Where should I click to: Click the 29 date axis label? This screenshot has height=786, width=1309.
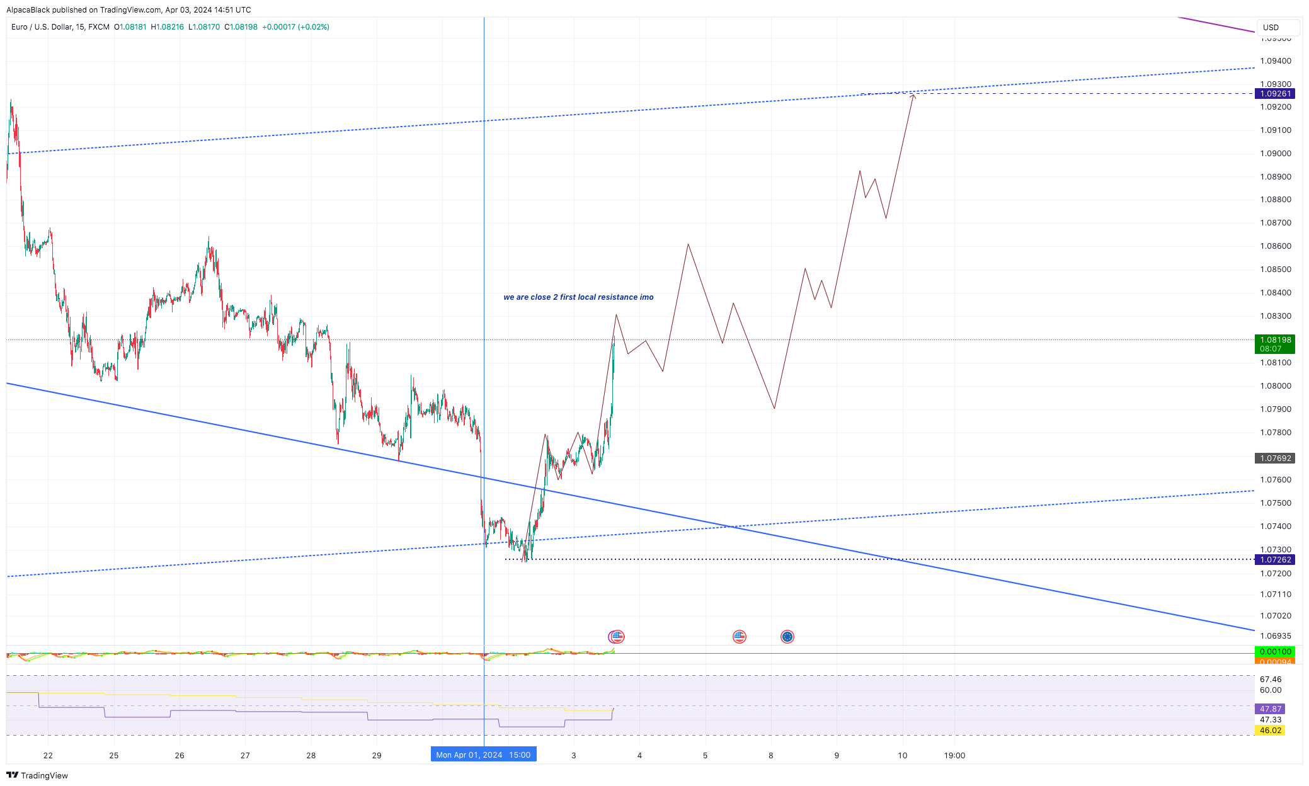377,755
